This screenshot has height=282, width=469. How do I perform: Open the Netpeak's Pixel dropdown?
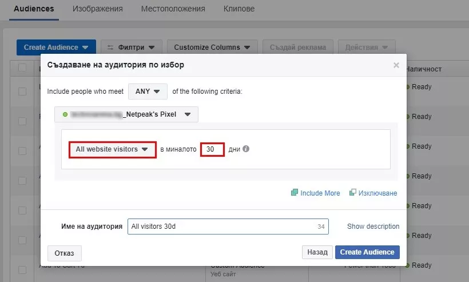[126, 114]
